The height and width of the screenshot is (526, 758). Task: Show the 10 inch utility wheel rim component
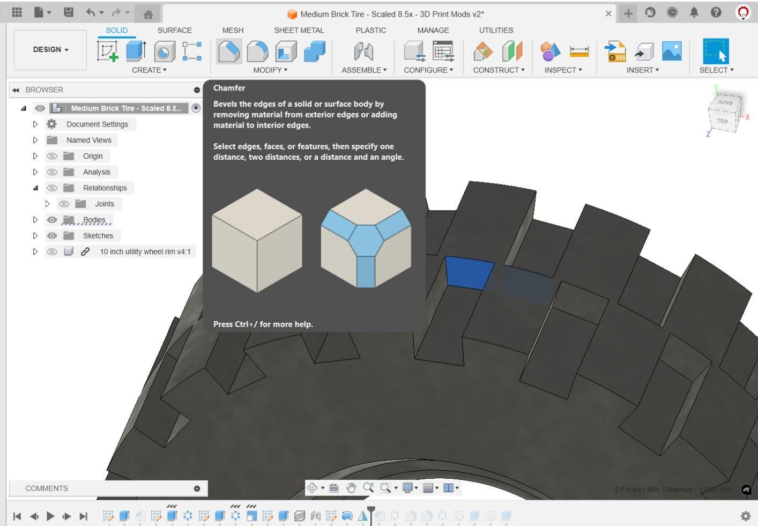pyautogui.click(x=52, y=252)
